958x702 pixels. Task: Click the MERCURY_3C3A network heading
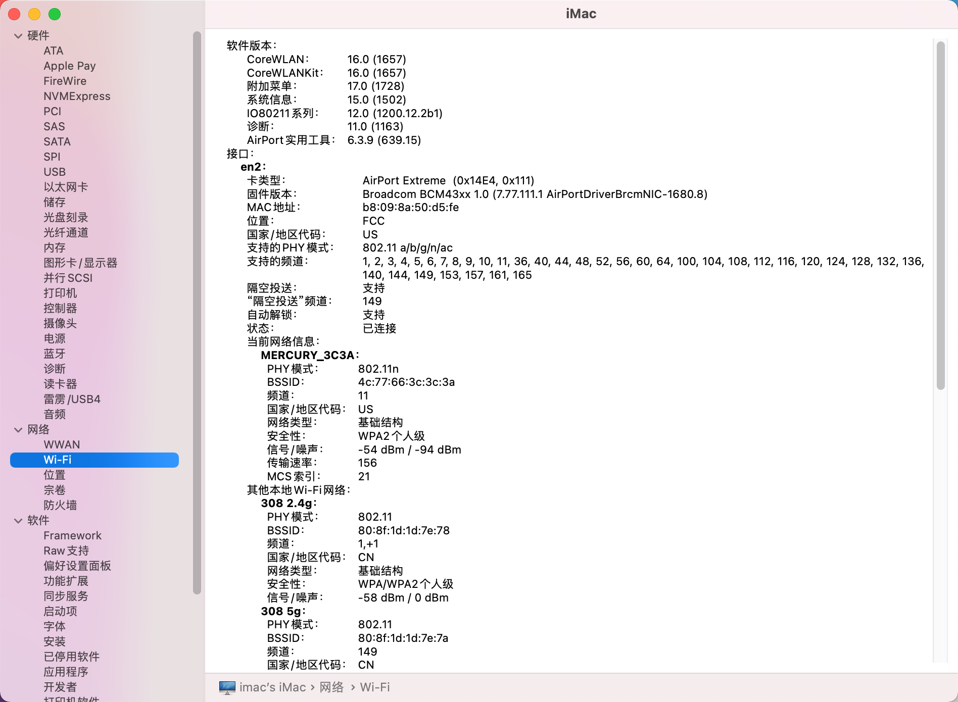pos(310,356)
